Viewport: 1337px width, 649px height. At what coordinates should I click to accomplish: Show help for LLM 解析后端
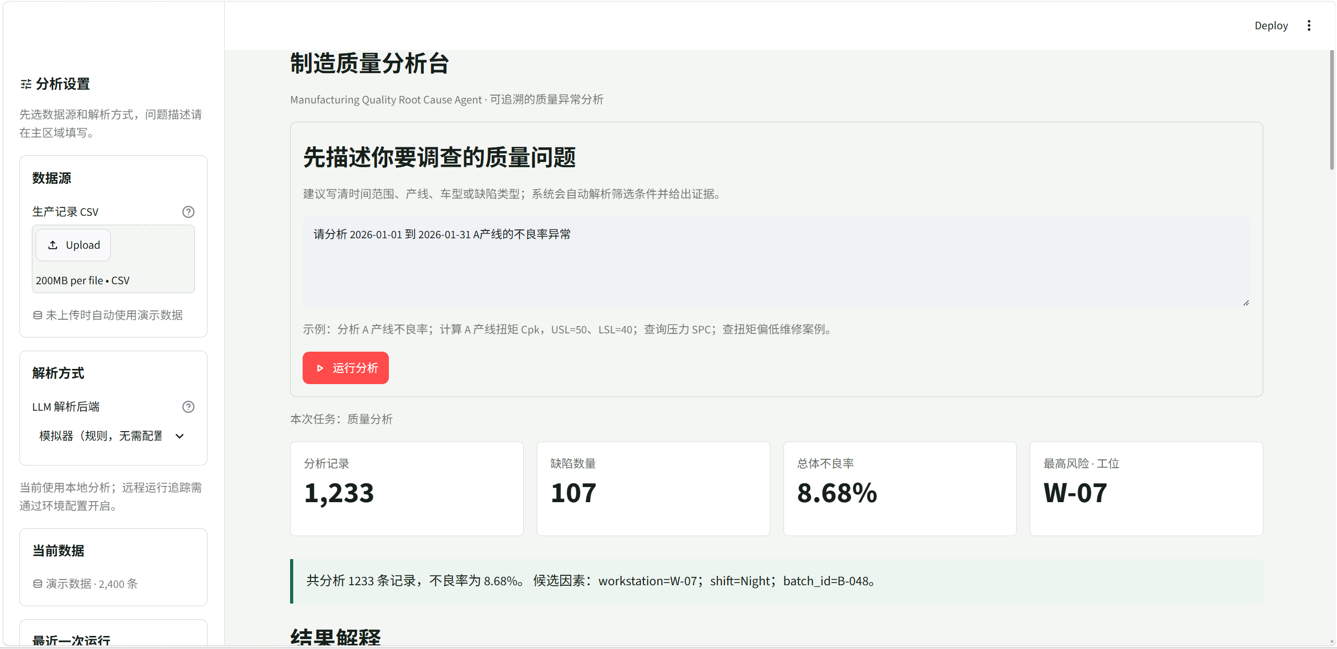pos(188,407)
